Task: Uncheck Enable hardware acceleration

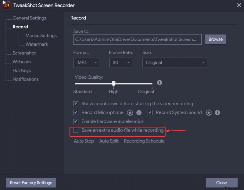Action: point(76,121)
